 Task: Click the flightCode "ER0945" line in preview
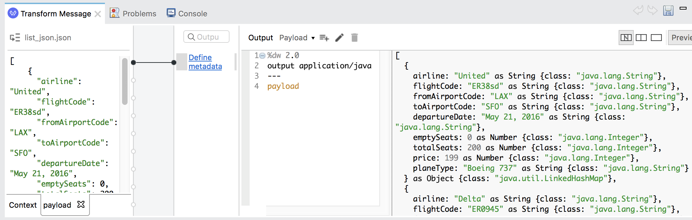(546, 209)
